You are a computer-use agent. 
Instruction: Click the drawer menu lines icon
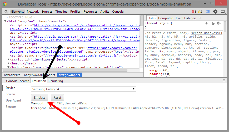click(x=224, y=80)
